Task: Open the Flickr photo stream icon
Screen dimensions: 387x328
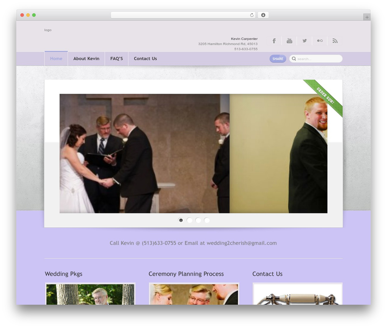Action: (x=320, y=41)
